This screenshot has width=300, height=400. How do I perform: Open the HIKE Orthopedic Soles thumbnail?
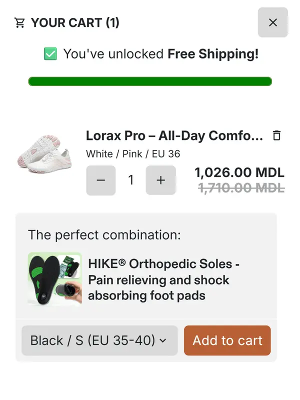click(x=54, y=278)
